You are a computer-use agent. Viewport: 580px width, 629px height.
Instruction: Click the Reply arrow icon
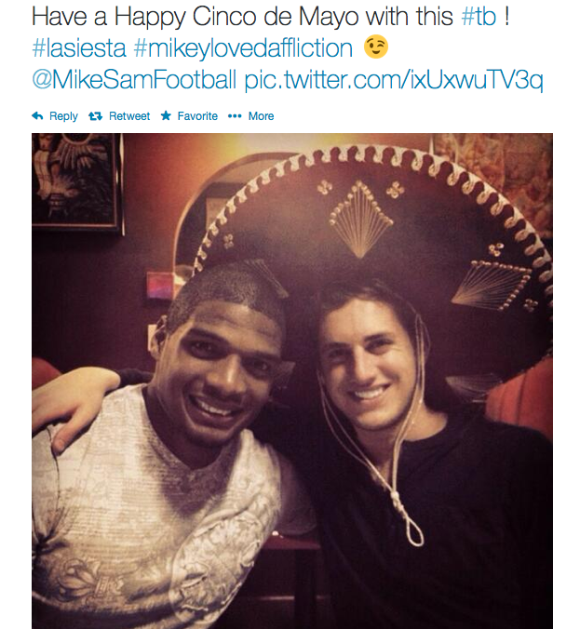click(x=37, y=116)
